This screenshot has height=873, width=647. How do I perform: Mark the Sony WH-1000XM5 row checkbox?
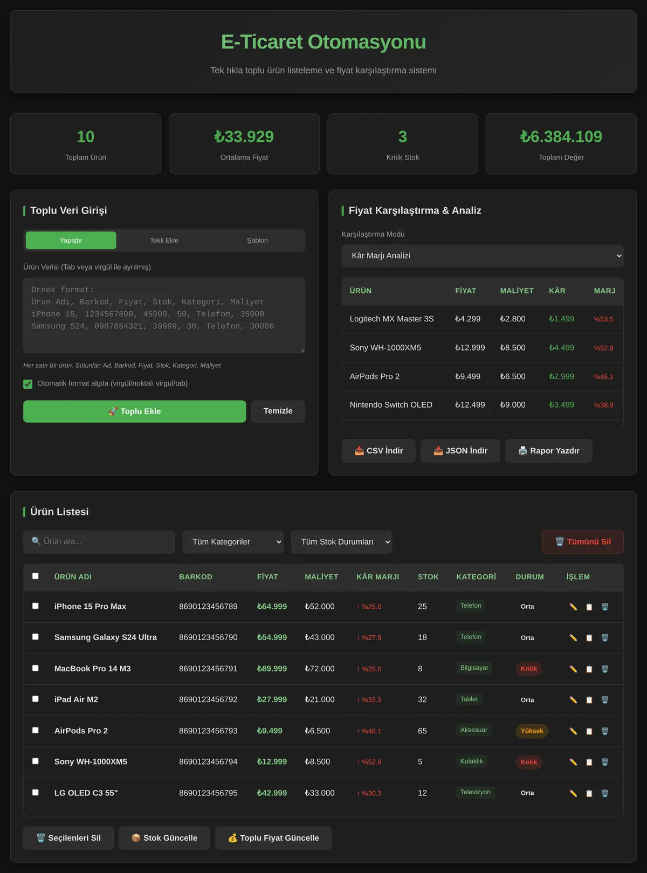point(36,761)
